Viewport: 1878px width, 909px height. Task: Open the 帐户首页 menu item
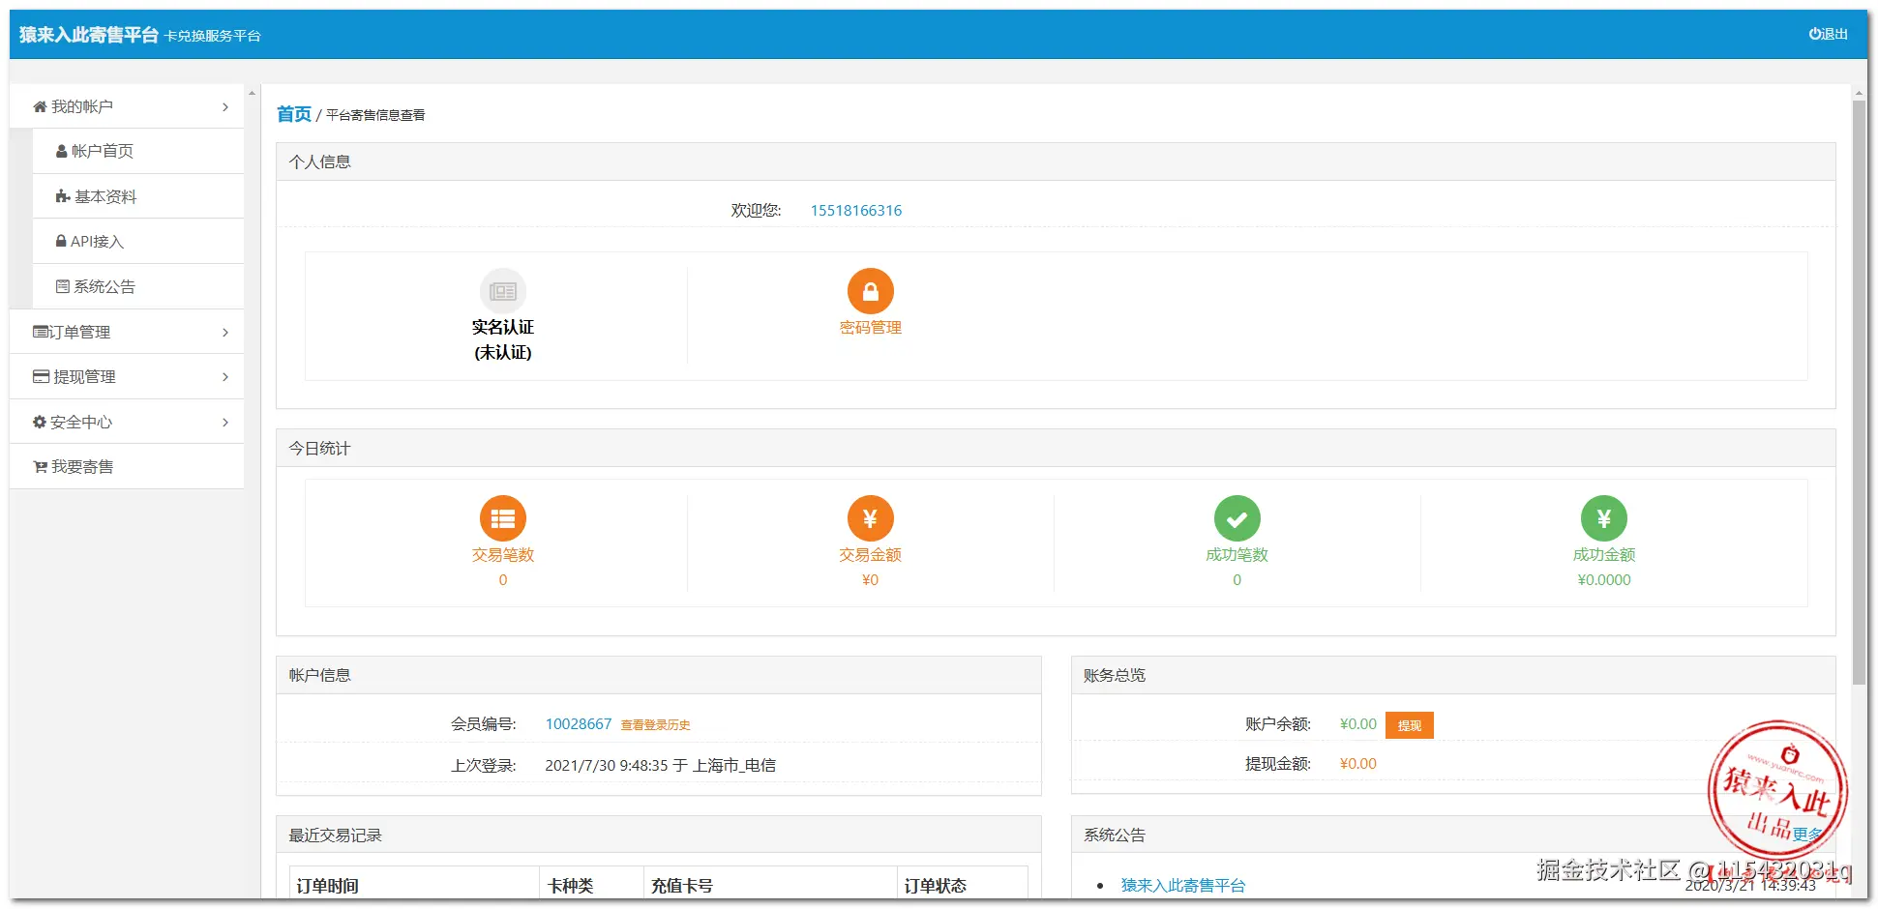point(138,152)
